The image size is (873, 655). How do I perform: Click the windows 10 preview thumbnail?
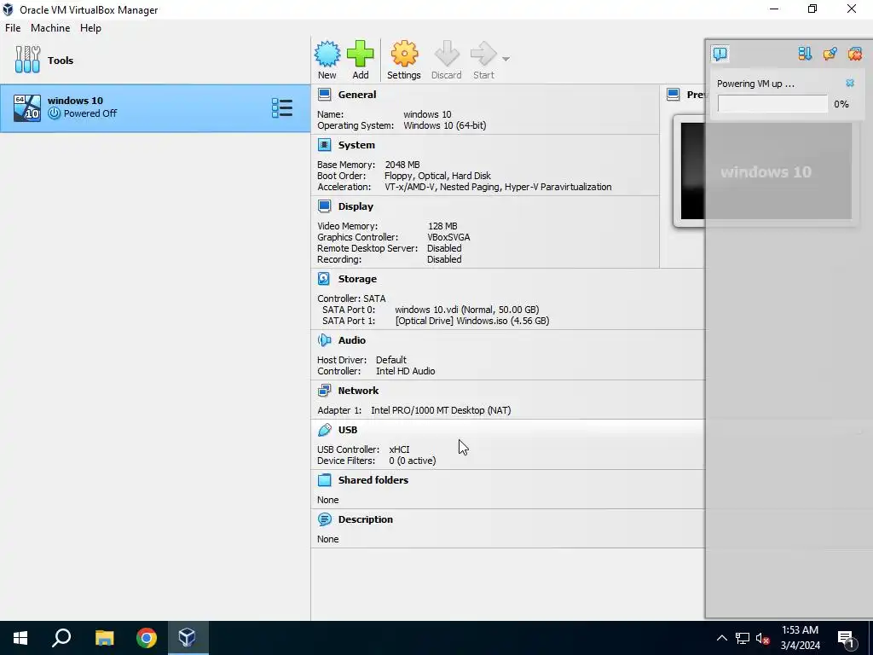tap(766, 171)
